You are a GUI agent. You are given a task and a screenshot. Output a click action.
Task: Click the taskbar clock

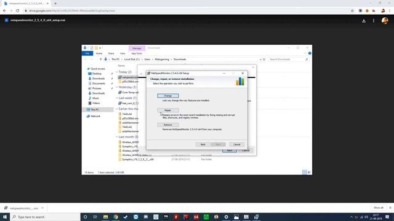(376, 217)
